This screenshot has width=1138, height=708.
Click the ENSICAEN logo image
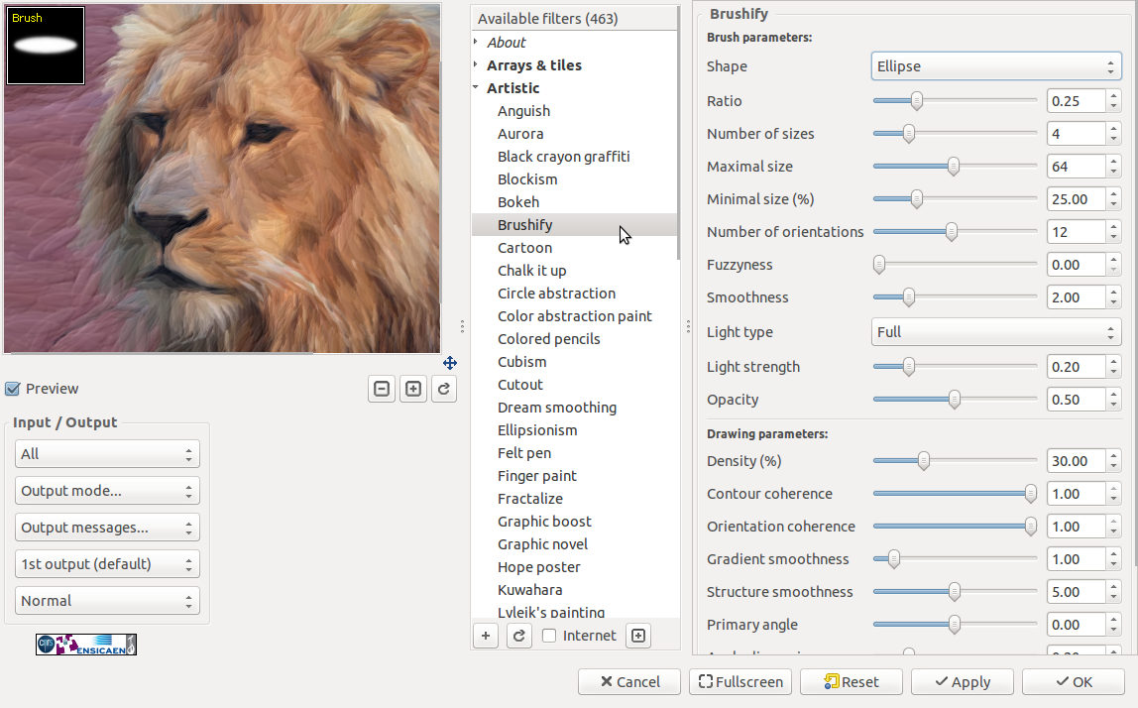pos(86,645)
